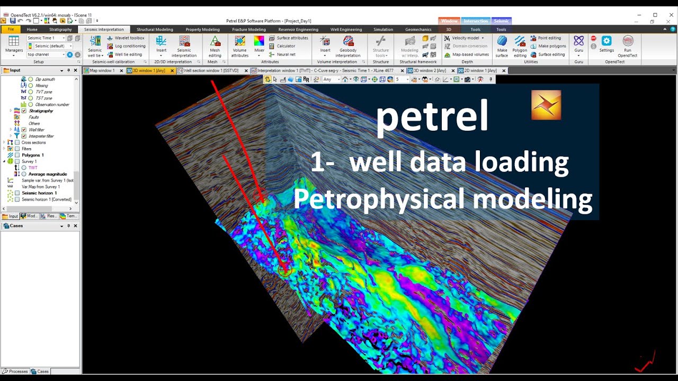Click camera snapshot icon in 3D window toolbar
Screen dimensions: 678x381
pyautogui.click(x=467, y=79)
